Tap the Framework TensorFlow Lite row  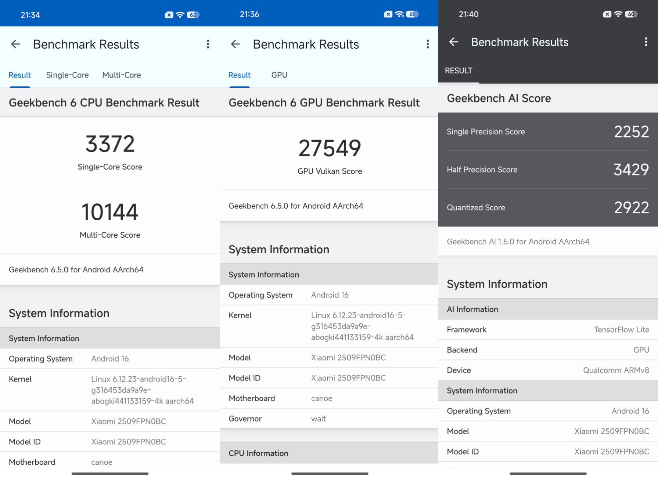click(548, 330)
